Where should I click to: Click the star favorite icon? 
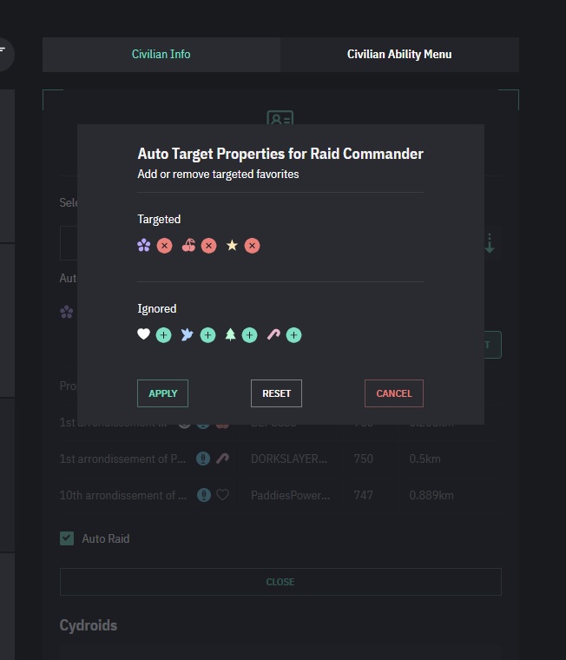232,246
